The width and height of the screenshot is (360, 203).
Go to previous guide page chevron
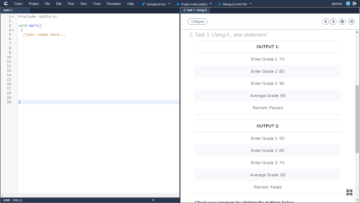click(326, 21)
